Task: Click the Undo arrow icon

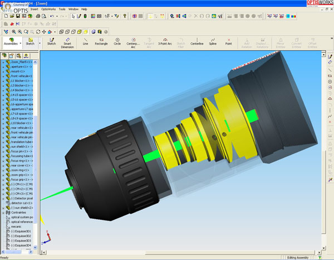Action: (52, 16)
